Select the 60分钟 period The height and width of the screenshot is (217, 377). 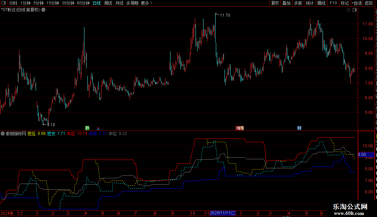[83, 3]
